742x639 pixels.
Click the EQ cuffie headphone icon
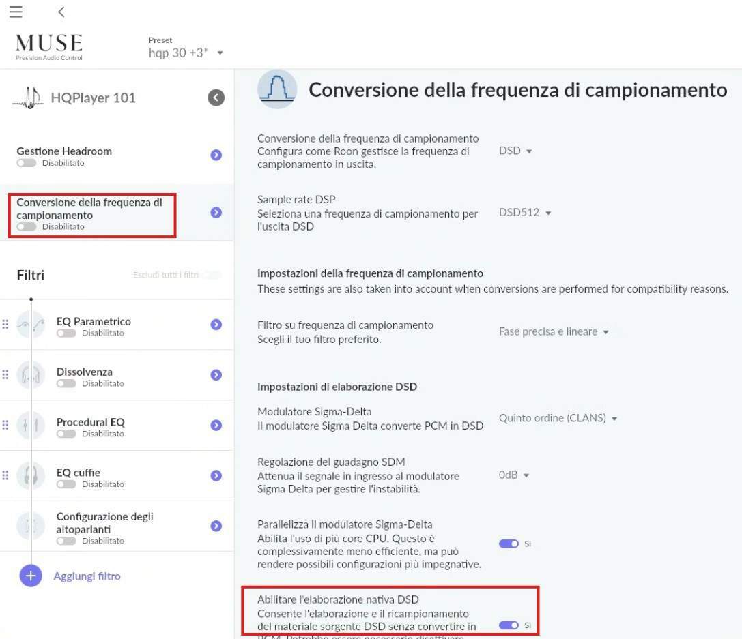tap(31, 475)
